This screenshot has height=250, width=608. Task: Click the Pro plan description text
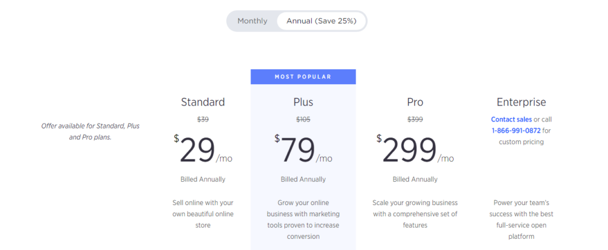415,214
